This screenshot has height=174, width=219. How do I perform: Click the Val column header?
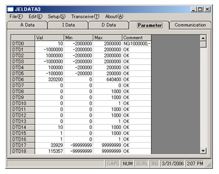pos(50,38)
